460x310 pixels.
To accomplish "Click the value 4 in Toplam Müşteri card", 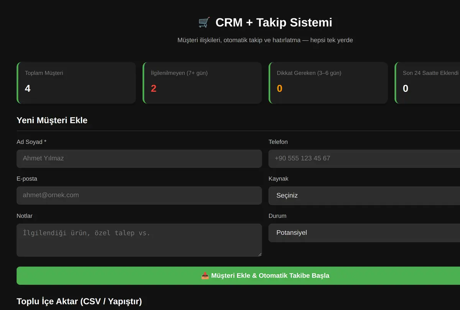I will click(28, 89).
